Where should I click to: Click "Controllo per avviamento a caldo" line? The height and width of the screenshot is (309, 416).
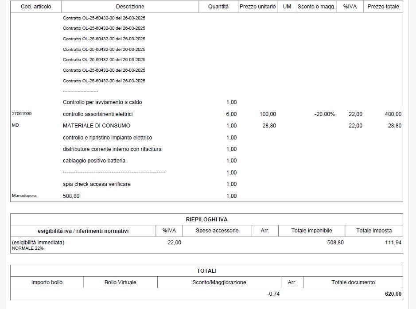pyautogui.click(x=102, y=102)
